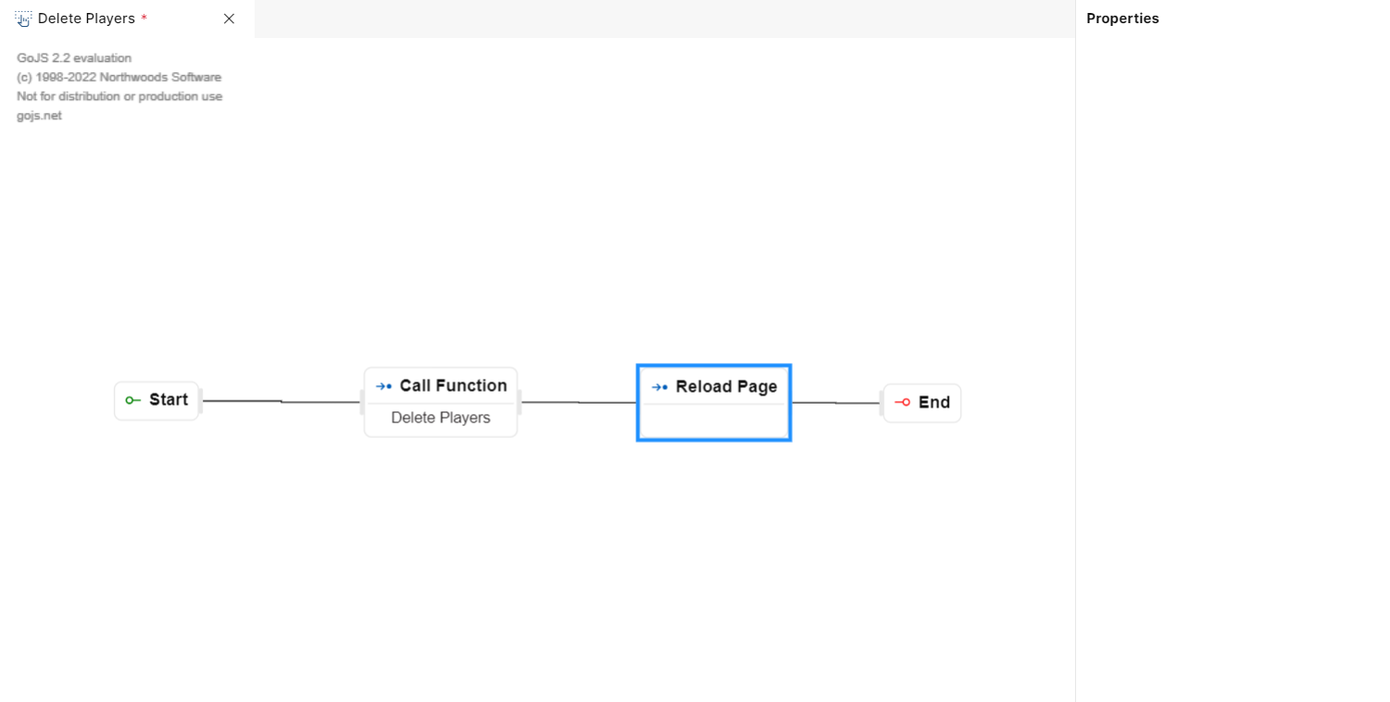The width and height of the screenshot is (1390, 702).
Task: Click Delete Players text in Call Function node
Action: tap(441, 418)
